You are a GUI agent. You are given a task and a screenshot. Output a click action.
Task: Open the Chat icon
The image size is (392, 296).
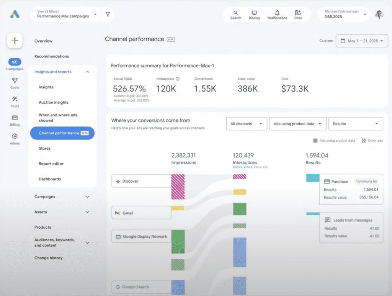298,15
